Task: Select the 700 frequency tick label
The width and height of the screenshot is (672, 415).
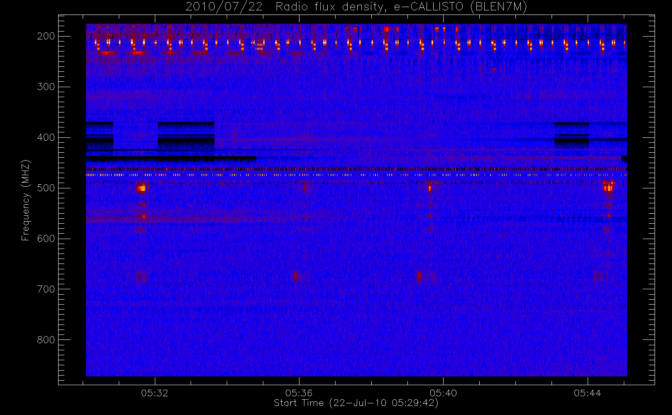Action: click(x=46, y=289)
